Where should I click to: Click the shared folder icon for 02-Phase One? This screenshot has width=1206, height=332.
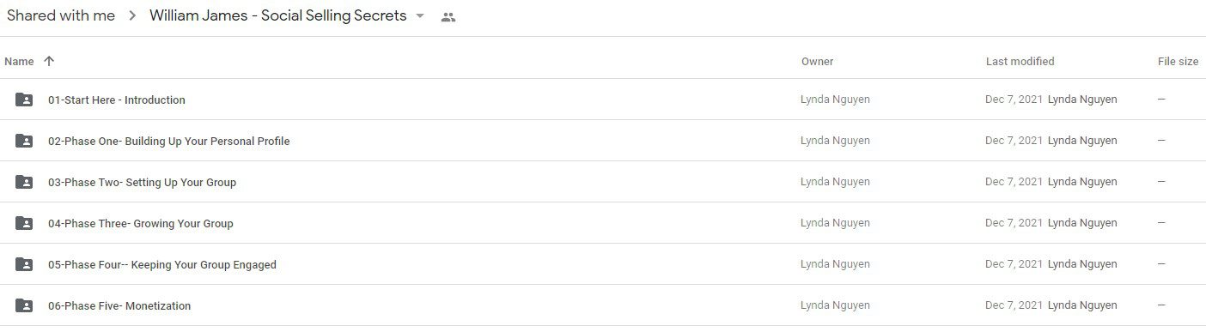point(24,141)
